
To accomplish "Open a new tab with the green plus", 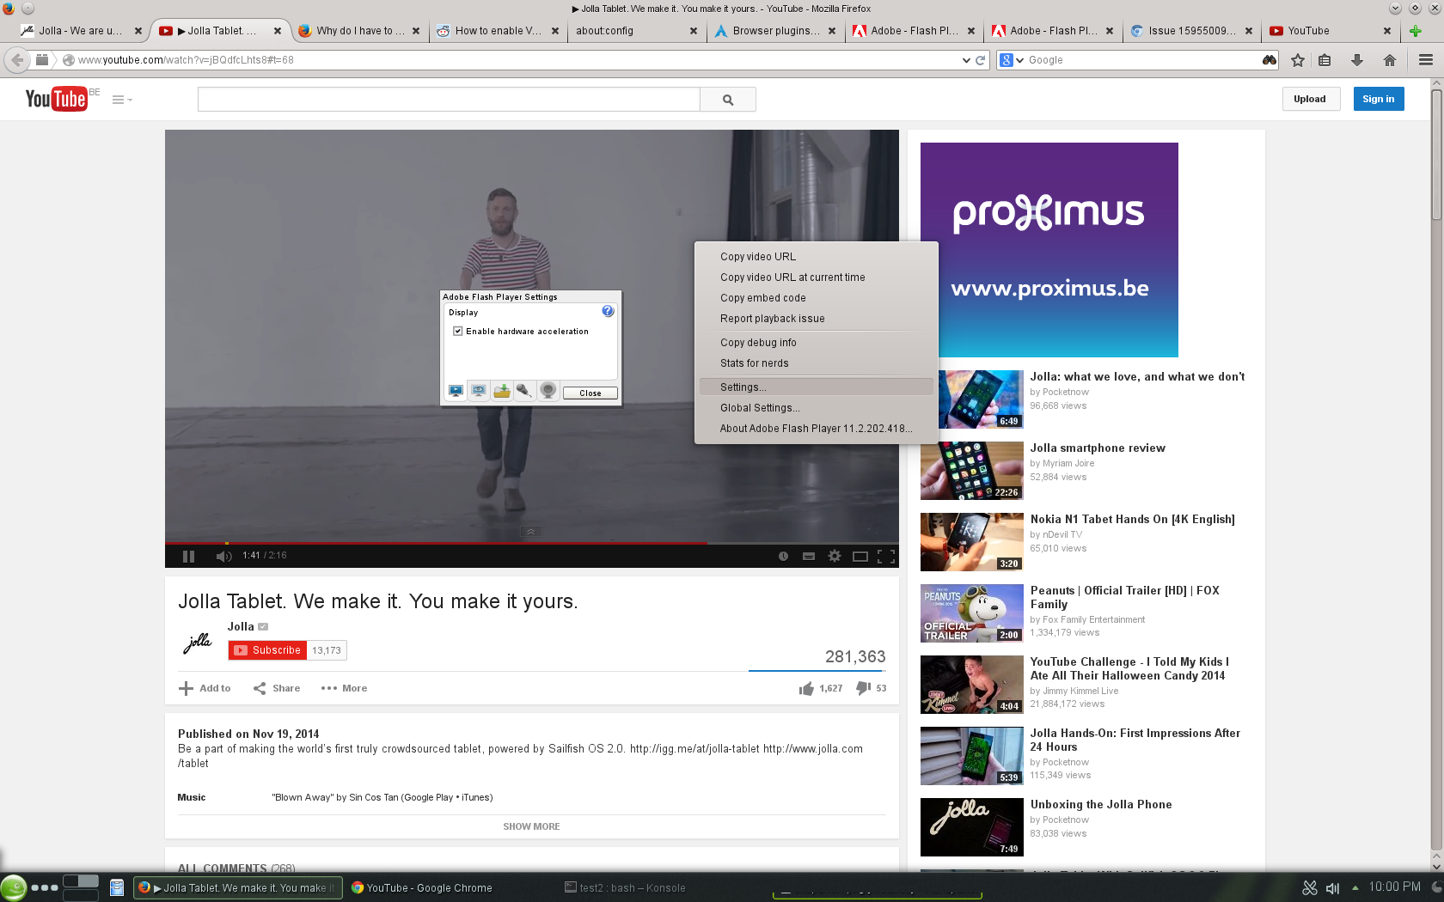I will (1416, 31).
